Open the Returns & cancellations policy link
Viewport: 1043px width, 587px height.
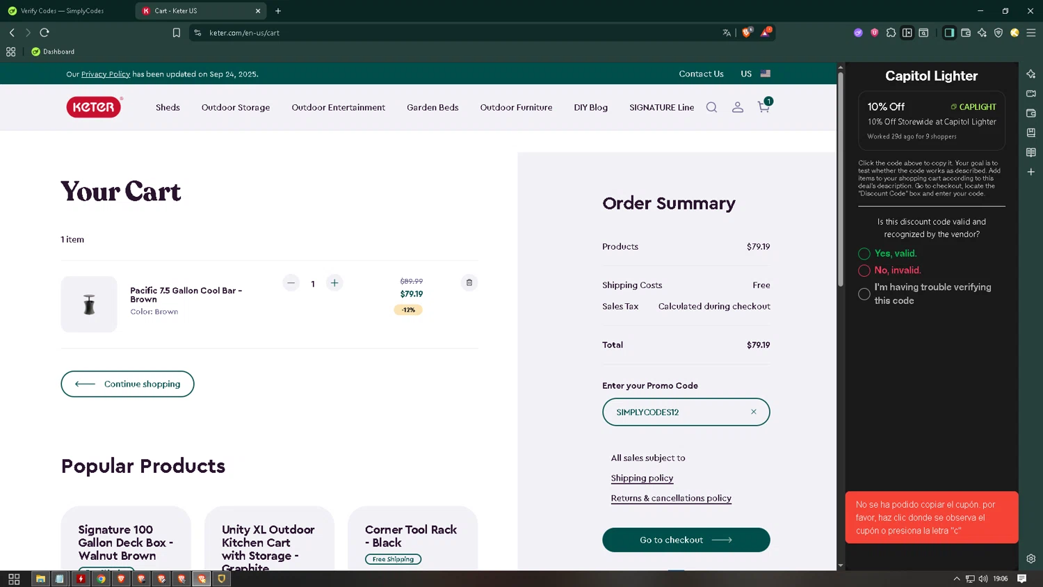(671, 498)
